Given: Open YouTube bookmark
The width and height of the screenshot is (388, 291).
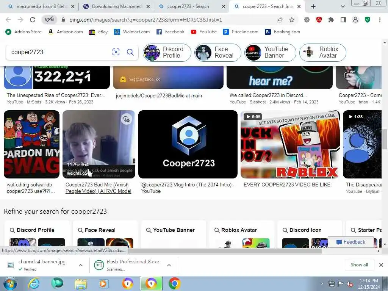Looking at the screenshot, I should [x=204, y=32].
